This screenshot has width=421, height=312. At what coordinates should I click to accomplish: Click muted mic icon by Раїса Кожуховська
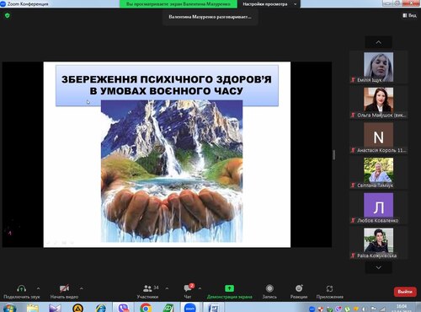tap(353, 256)
